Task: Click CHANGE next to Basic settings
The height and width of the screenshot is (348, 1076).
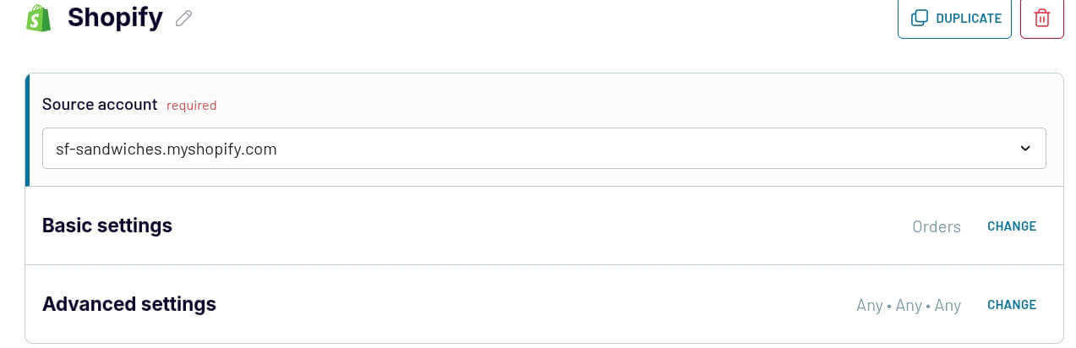Action: 1011,226
